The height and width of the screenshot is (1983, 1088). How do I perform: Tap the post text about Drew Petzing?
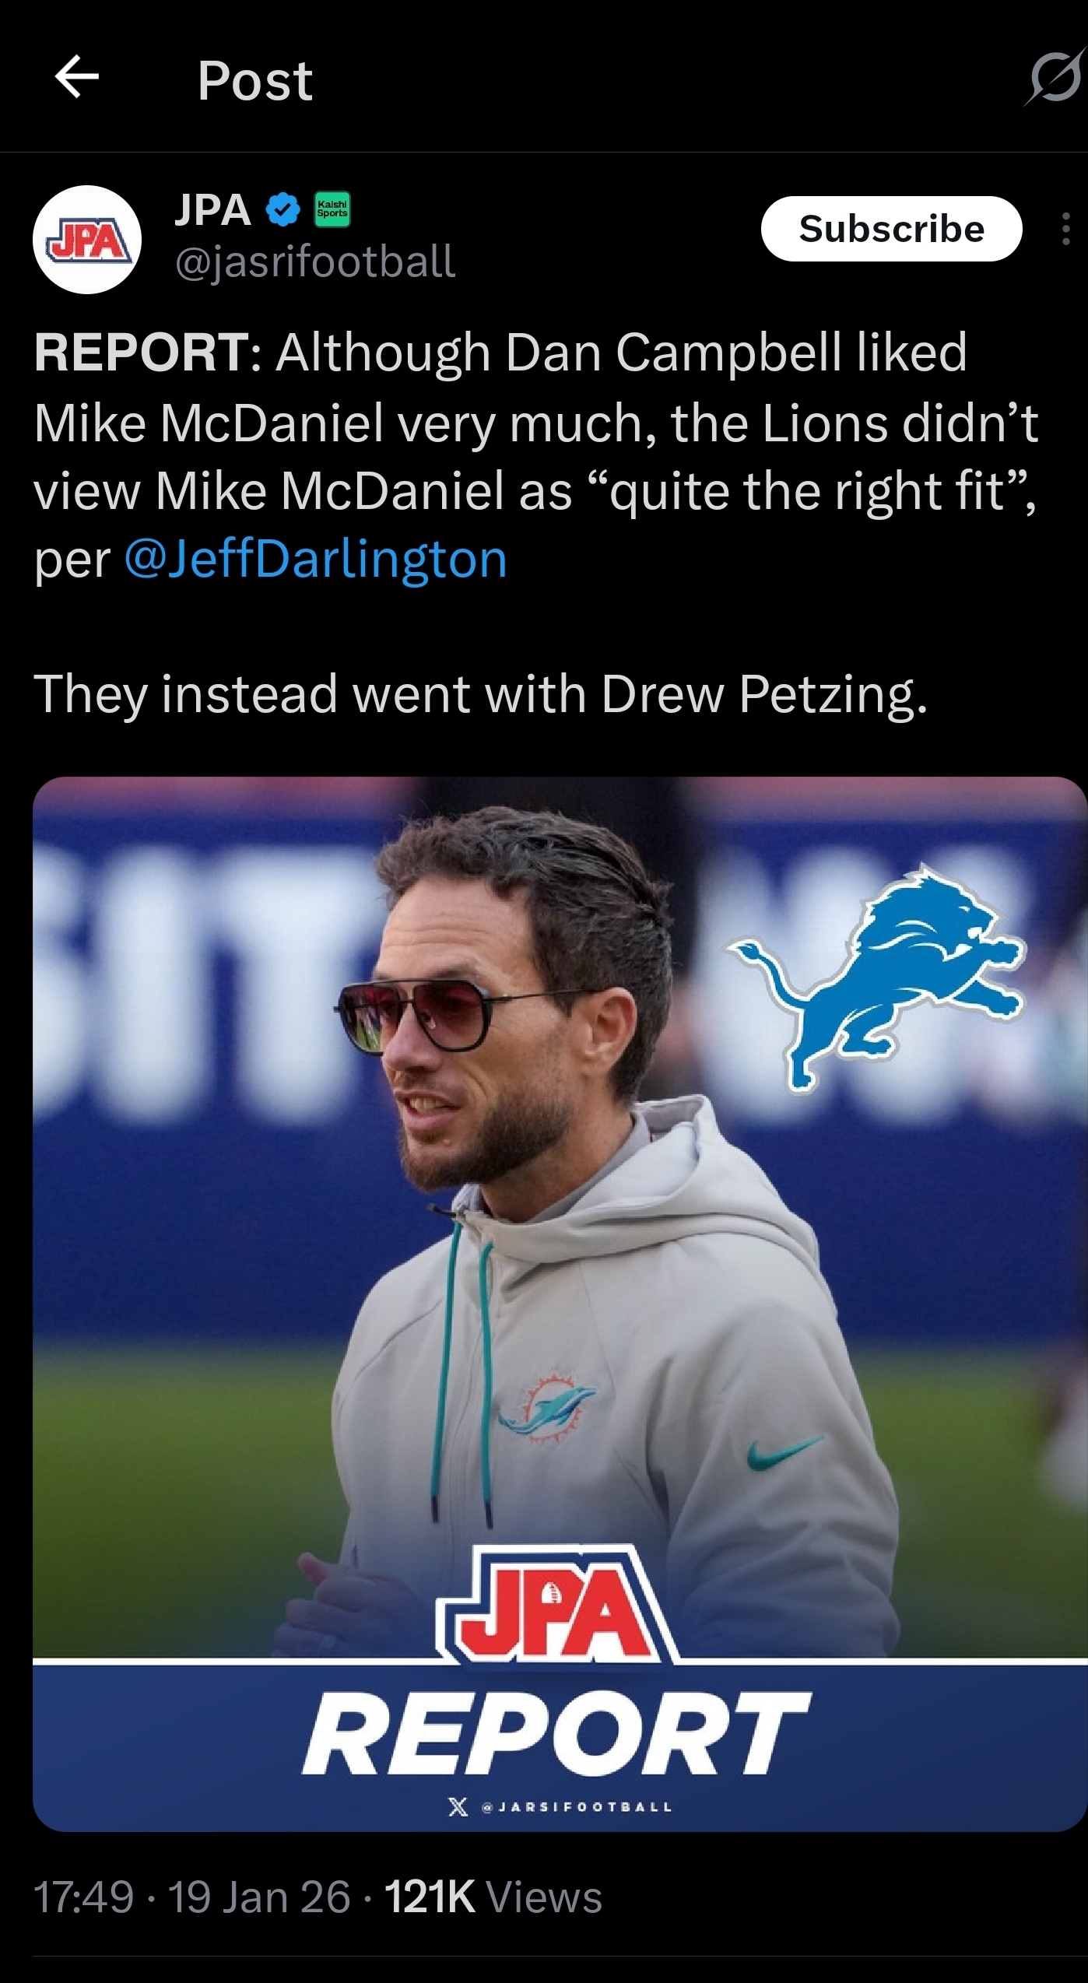481,693
